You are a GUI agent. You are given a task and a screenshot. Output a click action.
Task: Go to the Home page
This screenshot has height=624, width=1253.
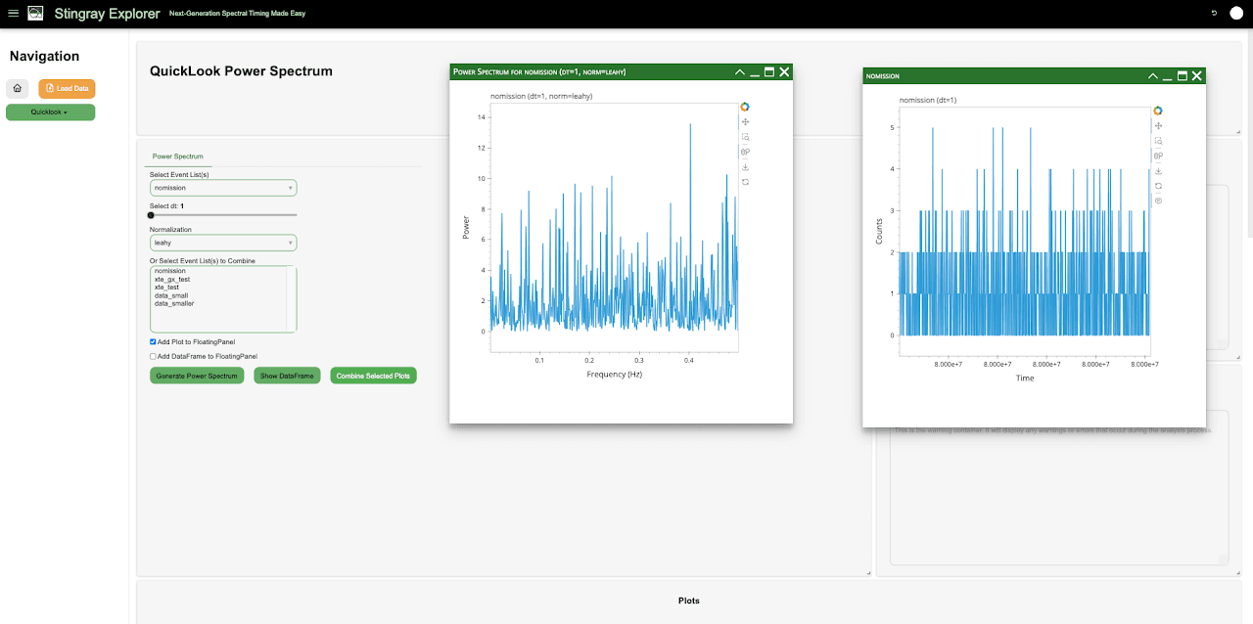click(18, 88)
